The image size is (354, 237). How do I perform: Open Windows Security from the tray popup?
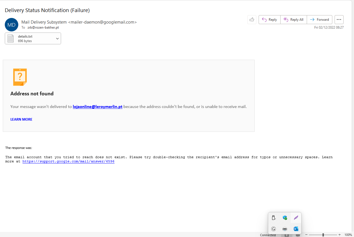click(285, 218)
